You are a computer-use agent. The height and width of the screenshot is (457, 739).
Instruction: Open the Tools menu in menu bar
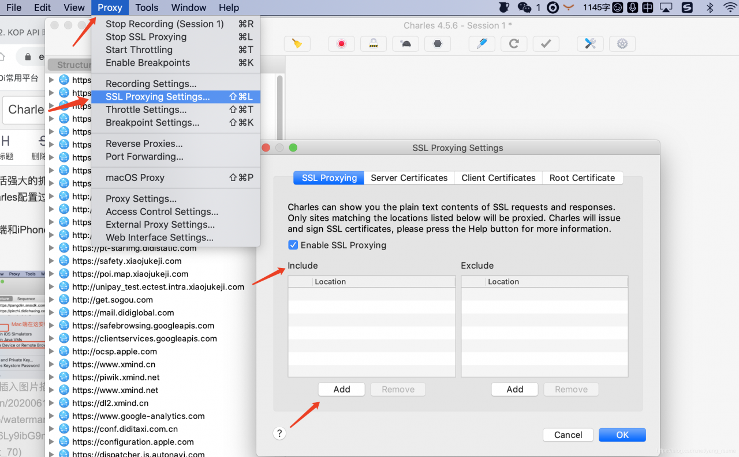coord(147,7)
